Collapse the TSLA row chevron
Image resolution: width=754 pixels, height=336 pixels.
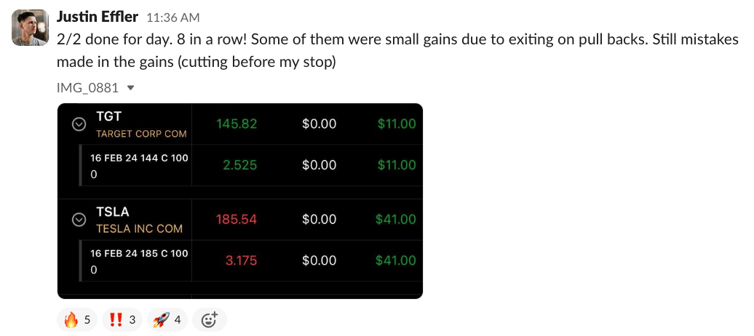point(79,220)
